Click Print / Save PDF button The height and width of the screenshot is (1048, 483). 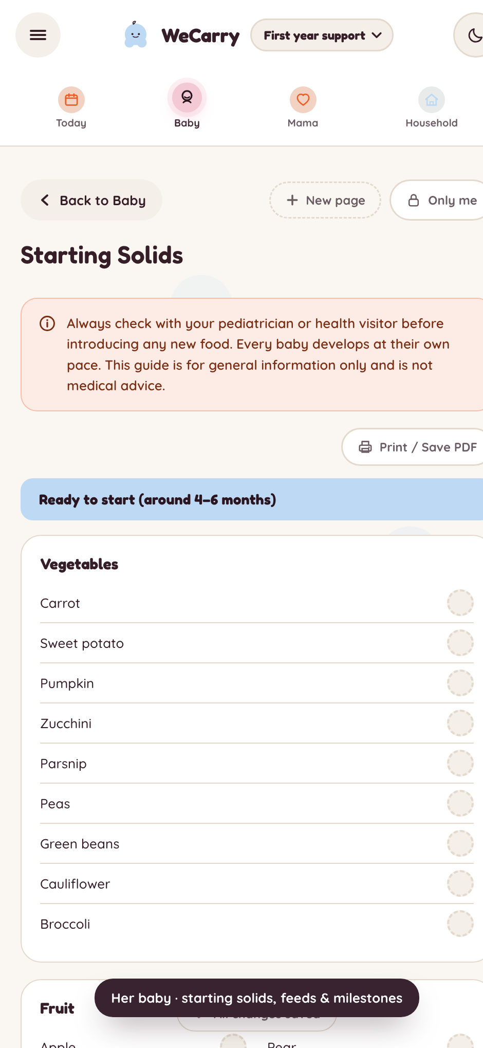(413, 447)
